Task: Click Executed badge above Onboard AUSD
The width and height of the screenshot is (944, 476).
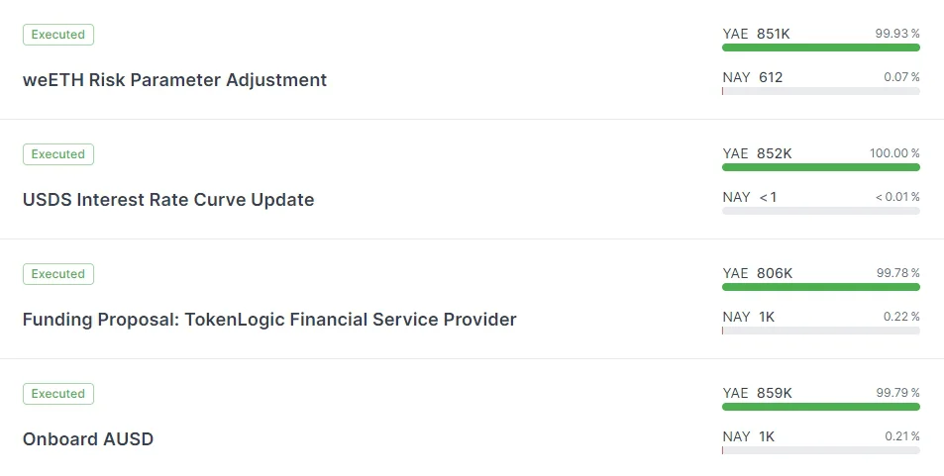Action: pyautogui.click(x=58, y=394)
